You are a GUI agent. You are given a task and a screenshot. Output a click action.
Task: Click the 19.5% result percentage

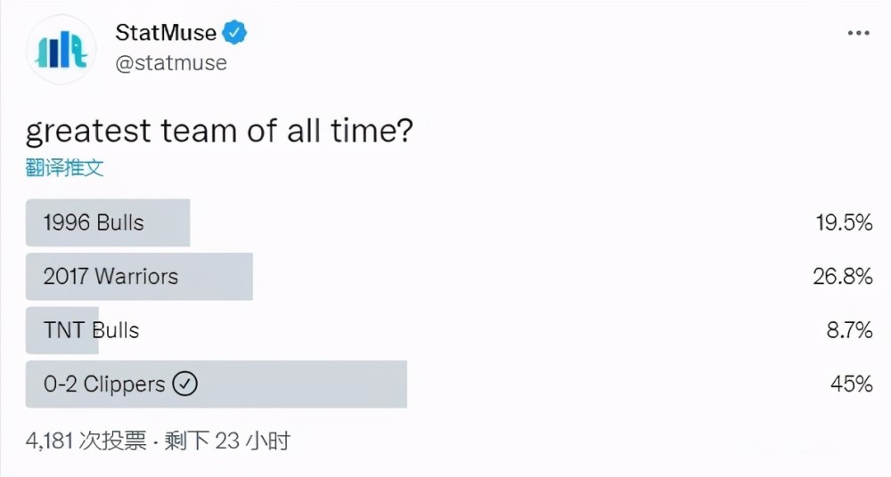click(x=844, y=222)
